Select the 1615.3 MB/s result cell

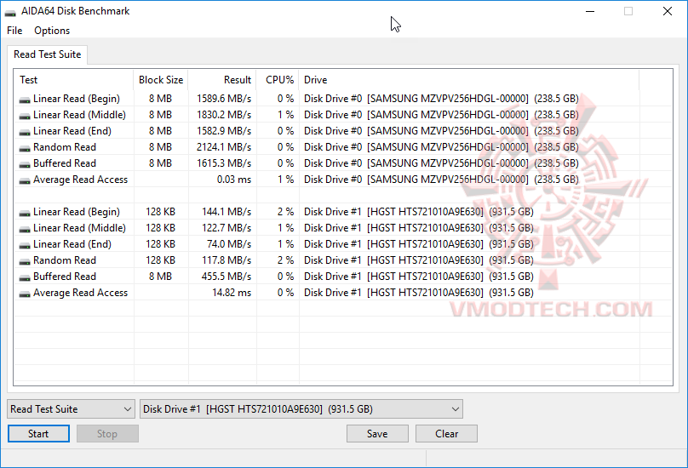point(224,163)
